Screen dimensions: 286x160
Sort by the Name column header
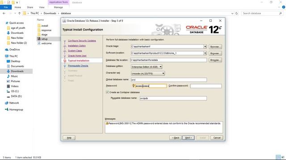(x=41, y=20)
